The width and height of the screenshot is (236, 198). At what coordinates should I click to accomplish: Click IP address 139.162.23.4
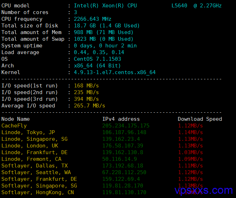[121, 139]
